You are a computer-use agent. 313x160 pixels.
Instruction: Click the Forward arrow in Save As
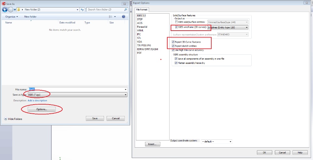[x=10, y=9]
